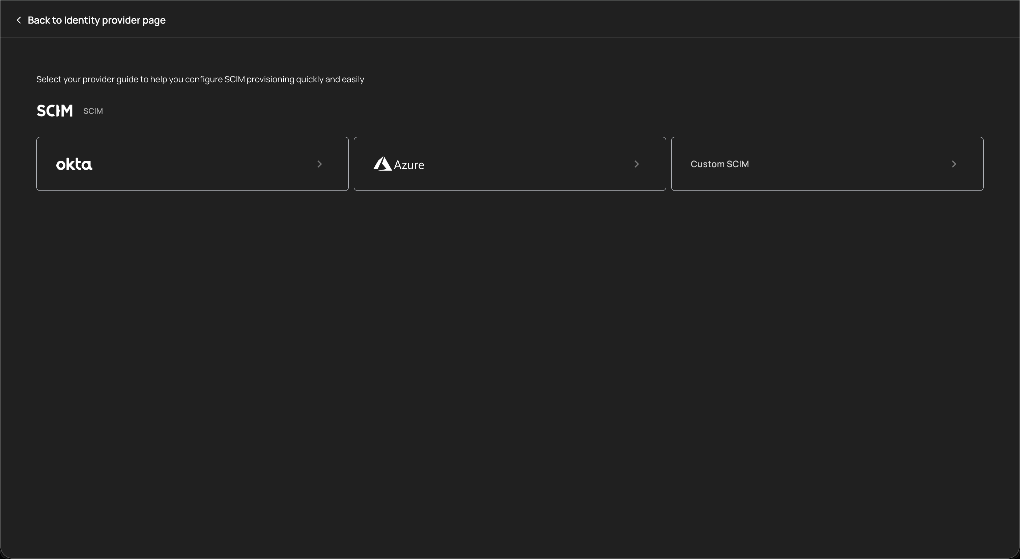Open the Azure provider guide card
Image resolution: width=1020 pixels, height=559 pixels.
point(510,164)
